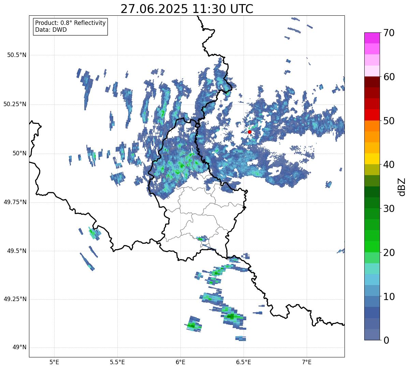Click the 5°E longitude label
410x369 pixels.
click(54, 362)
